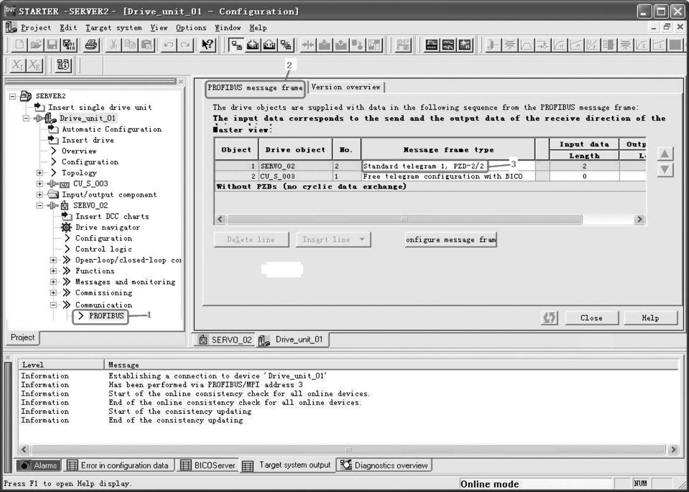Click the trapezoid ramp function toolbar icon

(527, 45)
